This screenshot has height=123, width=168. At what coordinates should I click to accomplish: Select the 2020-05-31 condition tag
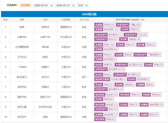coord(65,5)
